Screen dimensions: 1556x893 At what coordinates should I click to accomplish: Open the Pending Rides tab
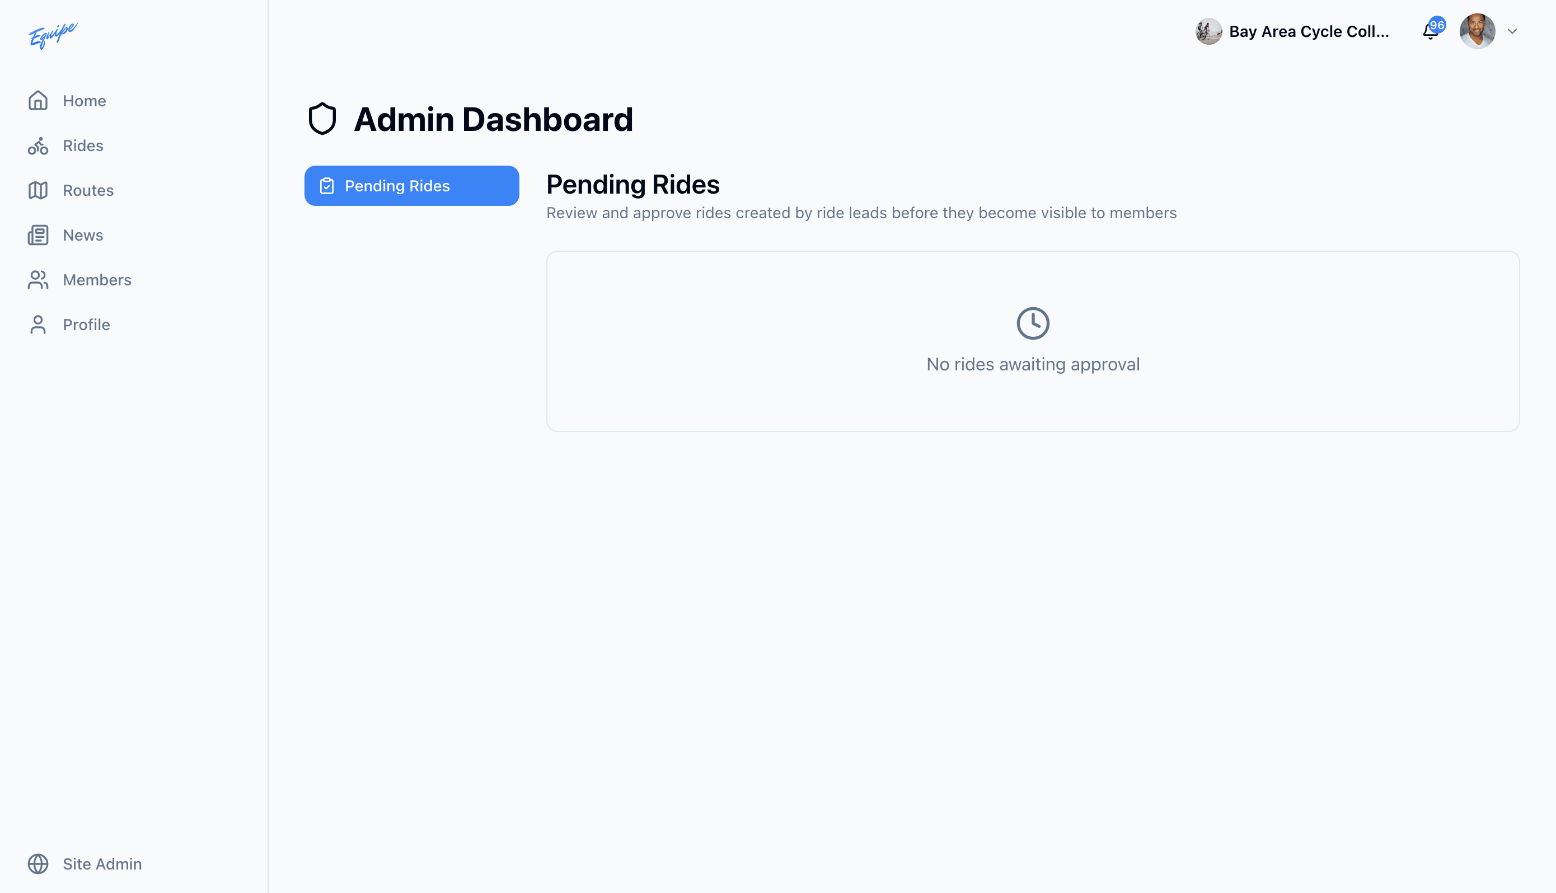tap(411, 186)
